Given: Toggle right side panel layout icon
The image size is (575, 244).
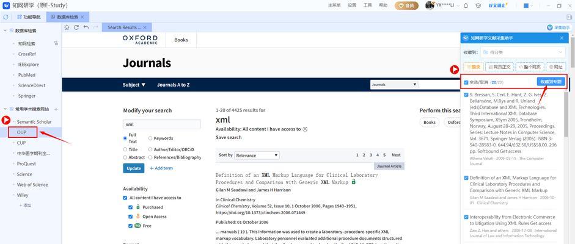Looking at the screenshot, I should click(x=570, y=17).
